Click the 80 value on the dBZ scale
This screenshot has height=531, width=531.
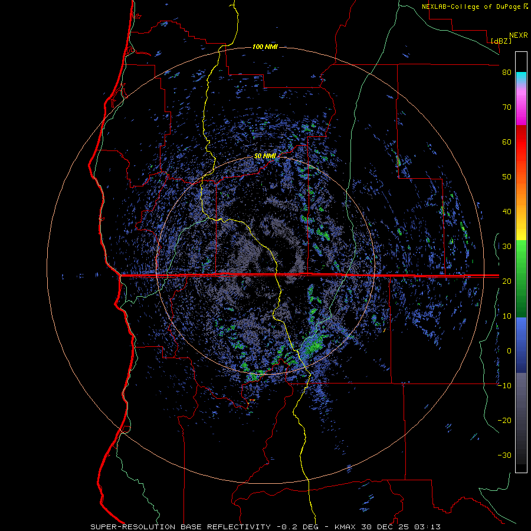click(x=507, y=73)
